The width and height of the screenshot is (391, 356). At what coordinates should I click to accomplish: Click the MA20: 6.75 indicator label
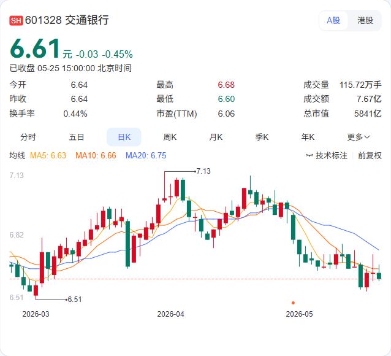click(146, 155)
